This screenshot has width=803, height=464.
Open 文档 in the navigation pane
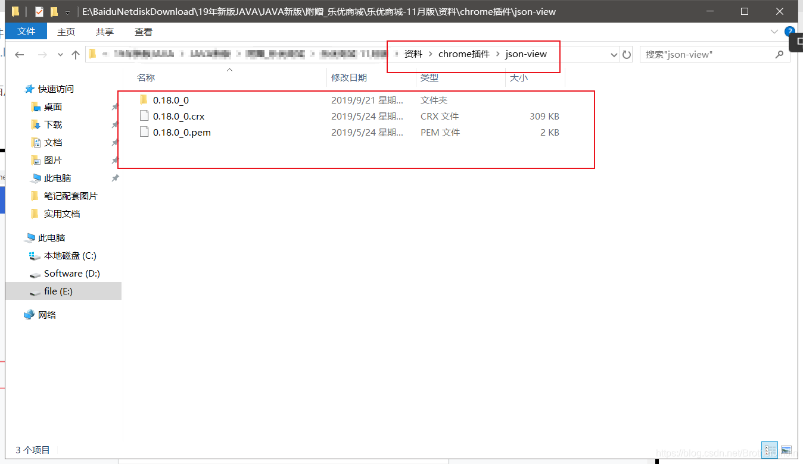point(53,142)
